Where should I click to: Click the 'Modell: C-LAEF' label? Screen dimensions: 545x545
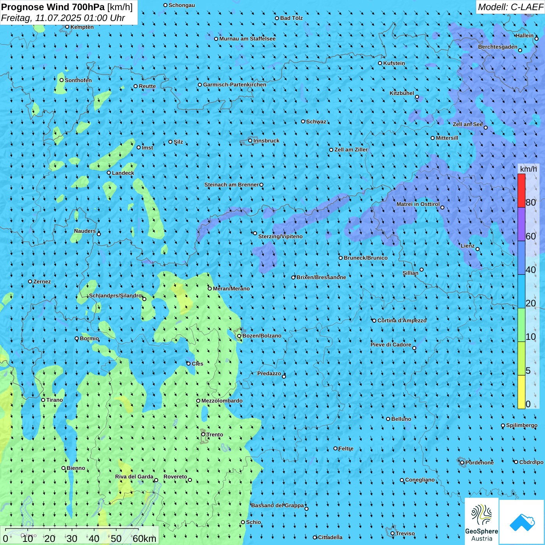(x=510, y=7)
